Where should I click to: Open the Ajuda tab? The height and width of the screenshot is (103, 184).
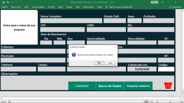click(100, 7)
